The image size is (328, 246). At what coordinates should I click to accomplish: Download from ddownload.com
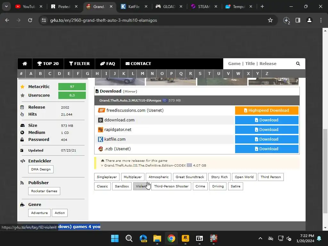tap(267, 120)
